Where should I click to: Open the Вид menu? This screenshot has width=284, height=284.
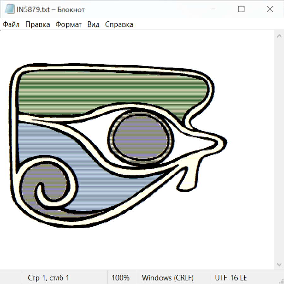(93, 24)
